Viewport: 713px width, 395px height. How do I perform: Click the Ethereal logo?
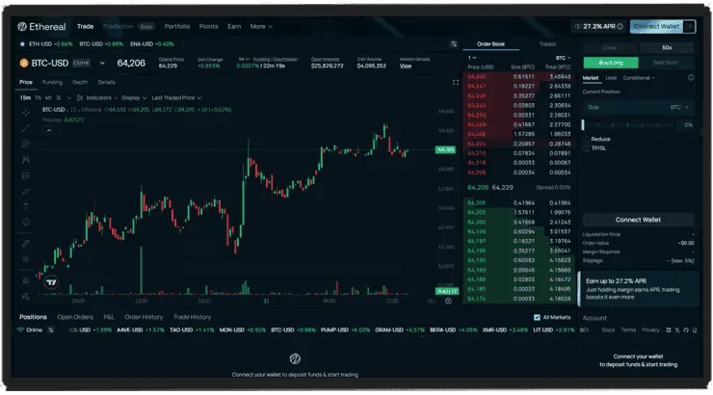41,27
